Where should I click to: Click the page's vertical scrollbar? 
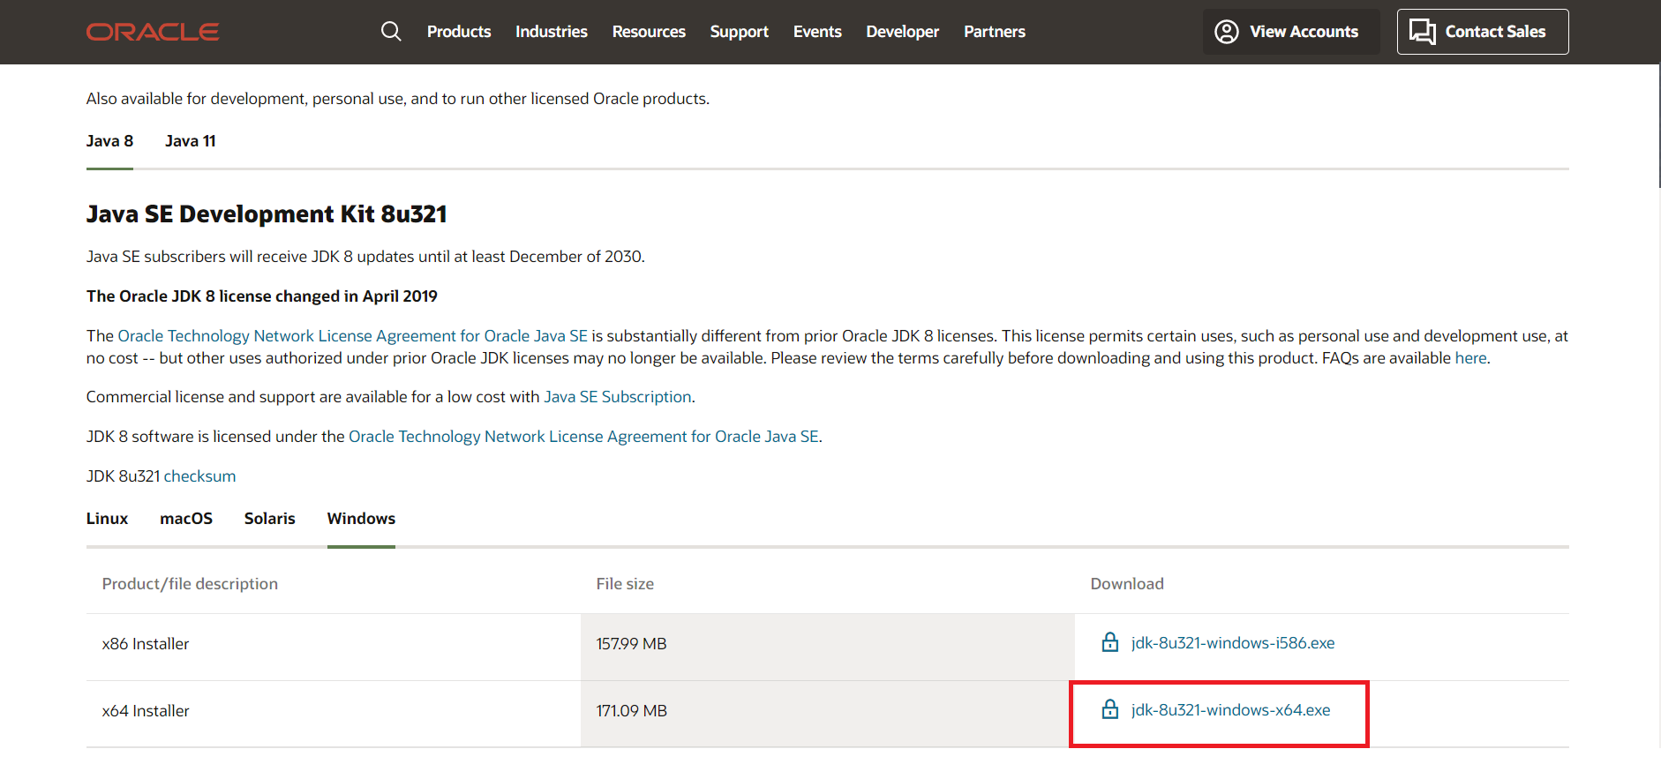point(1657,125)
